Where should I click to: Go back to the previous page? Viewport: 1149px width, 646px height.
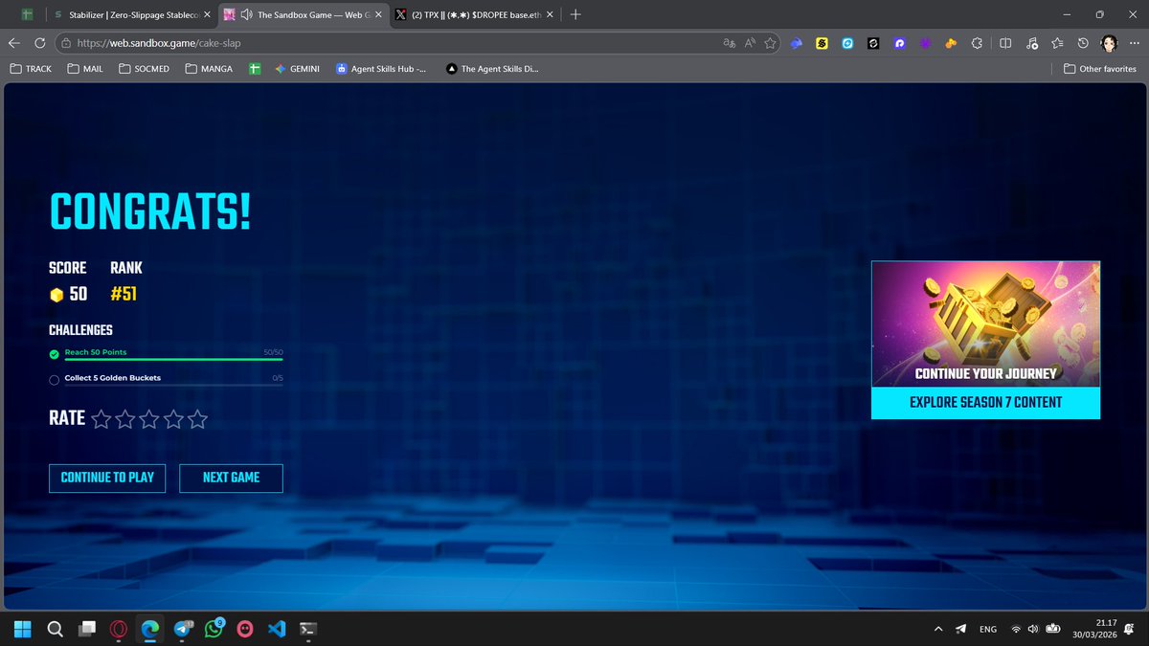[14, 43]
